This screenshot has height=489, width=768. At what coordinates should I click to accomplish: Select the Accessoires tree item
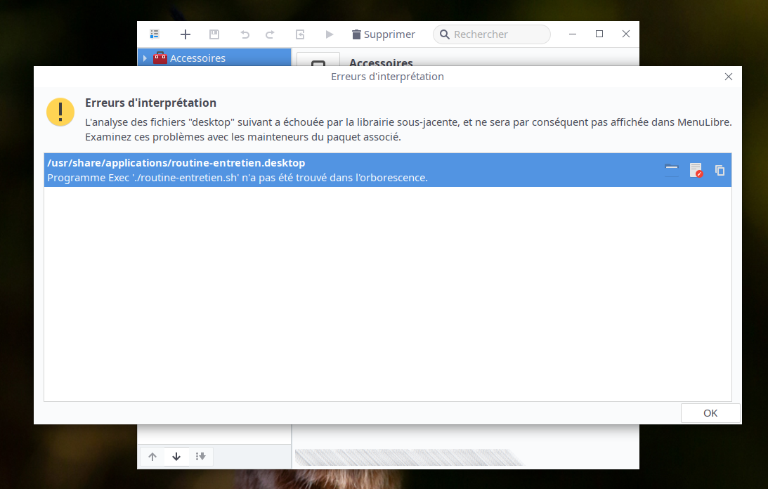[x=197, y=58]
